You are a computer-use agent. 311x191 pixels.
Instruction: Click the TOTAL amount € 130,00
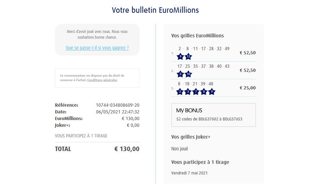coord(127,149)
